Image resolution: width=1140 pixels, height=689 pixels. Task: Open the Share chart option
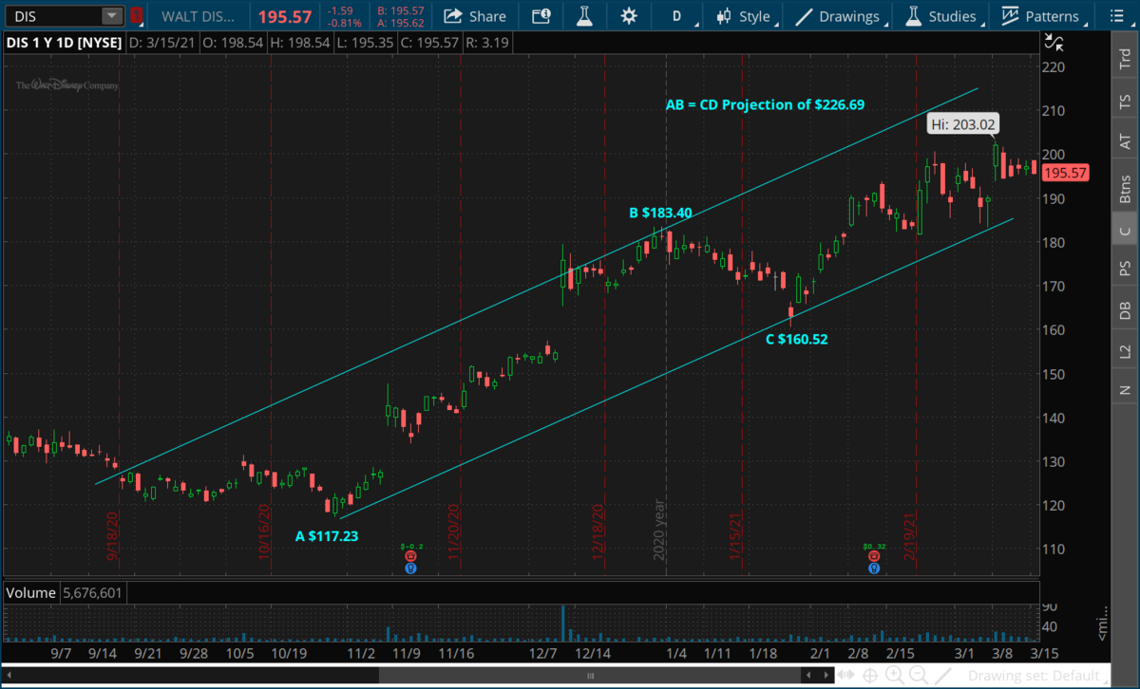476,16
